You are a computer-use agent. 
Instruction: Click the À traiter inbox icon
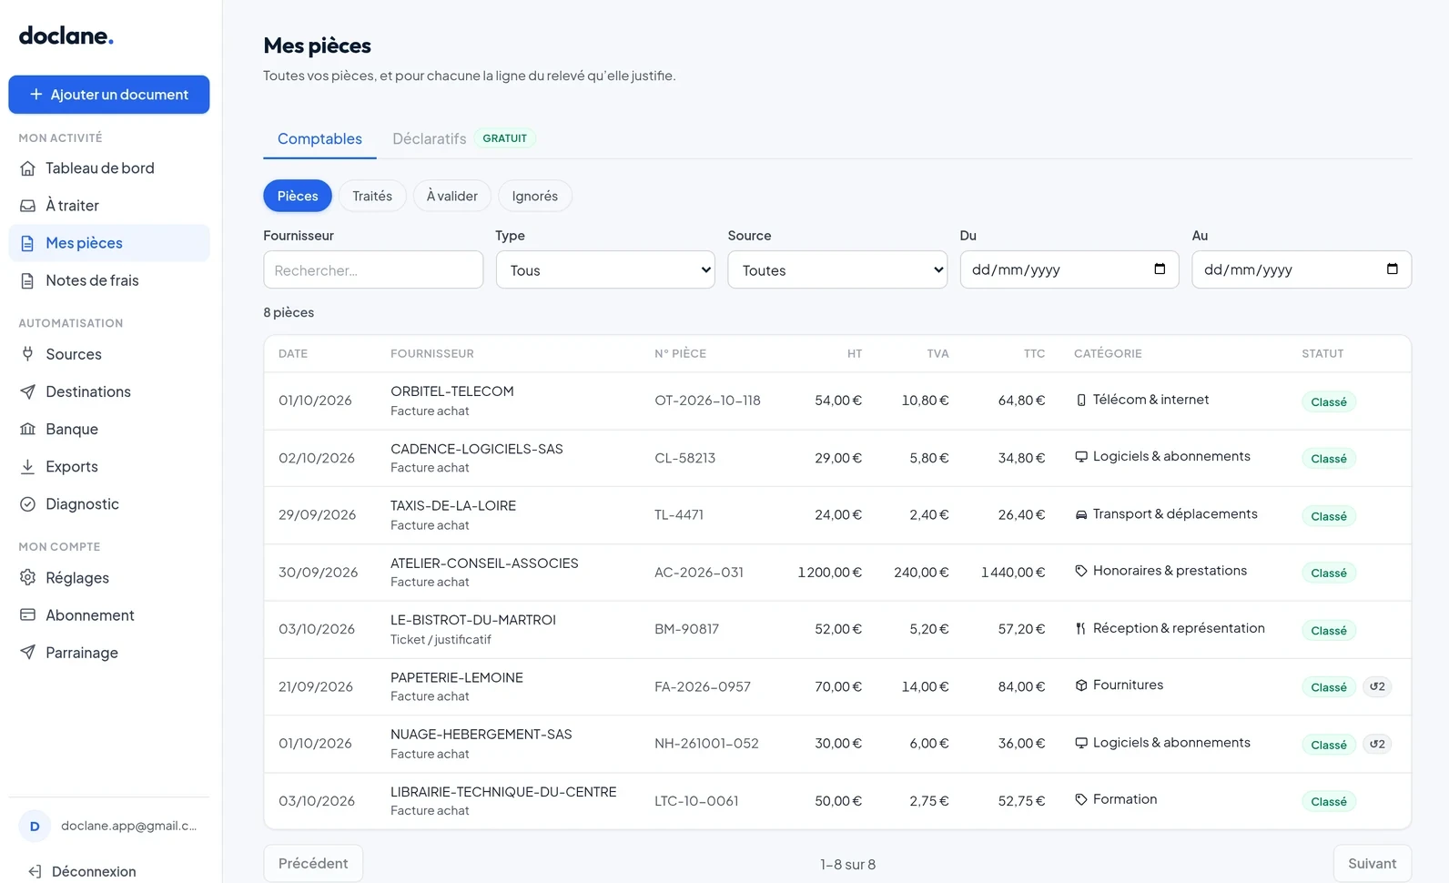(x=28, y=206)
